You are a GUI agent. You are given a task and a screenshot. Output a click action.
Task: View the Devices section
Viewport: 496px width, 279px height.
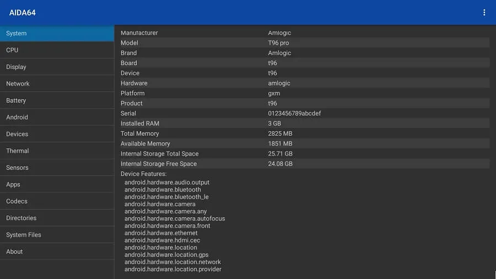[57, 134]
